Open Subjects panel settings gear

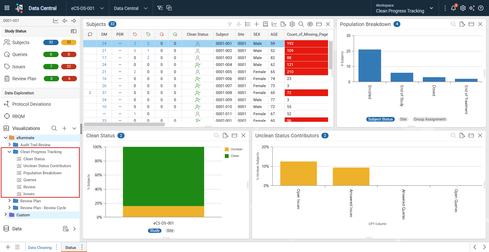coord(292,24)
